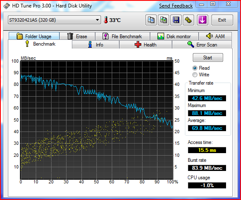
Task: Click the red thermometer temperature icon
Action: pyautogui.click(x=106, y=20)
